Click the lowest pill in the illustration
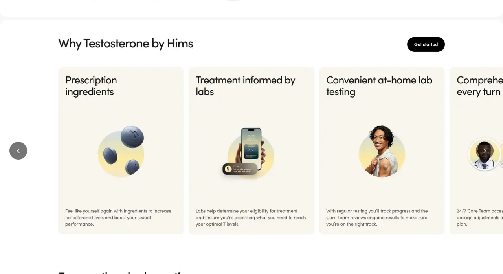The height and width of the screenshot is (274, 503). (x=132, y=167)
